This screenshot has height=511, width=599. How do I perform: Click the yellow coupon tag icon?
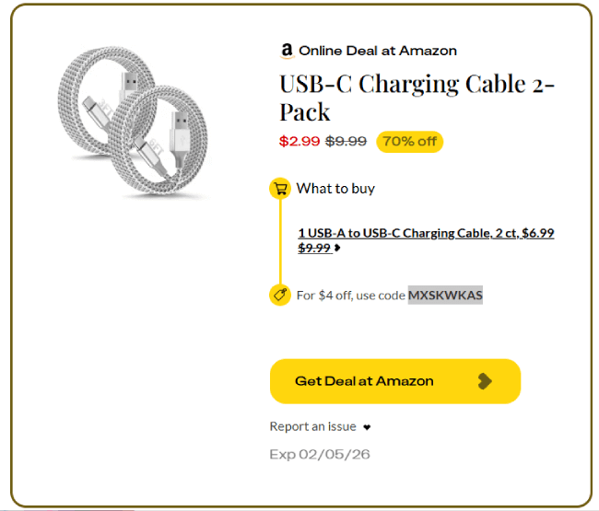coord(280,295)
